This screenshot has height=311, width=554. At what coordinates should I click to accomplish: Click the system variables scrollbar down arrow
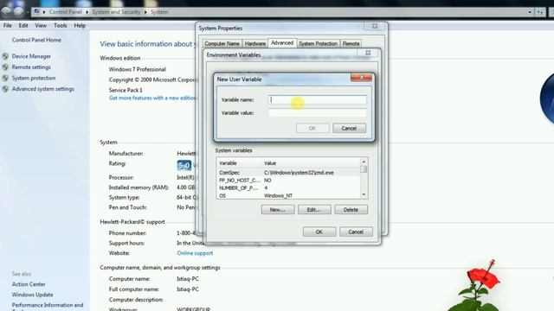point(364,194)
